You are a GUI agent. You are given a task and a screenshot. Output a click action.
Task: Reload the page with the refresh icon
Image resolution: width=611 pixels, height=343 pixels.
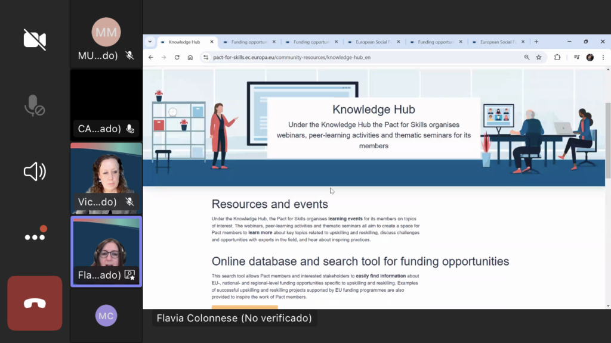[x=177, y=57]
